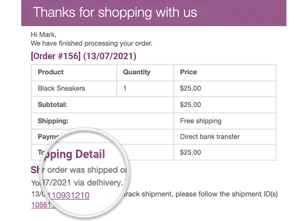
Task: Click 'We have finished processing your order' text
Action: [x=91, y=43]
